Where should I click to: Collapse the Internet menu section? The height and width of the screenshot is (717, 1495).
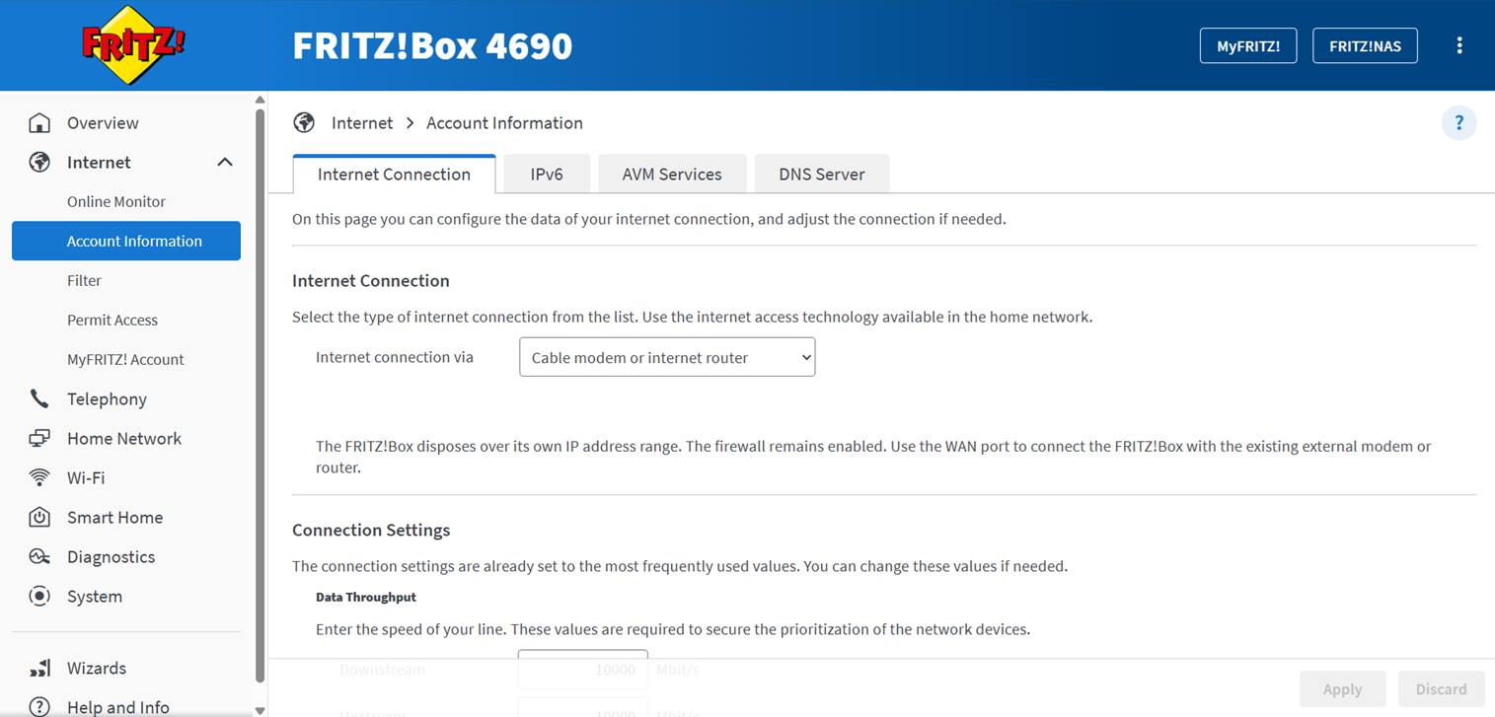225,163
